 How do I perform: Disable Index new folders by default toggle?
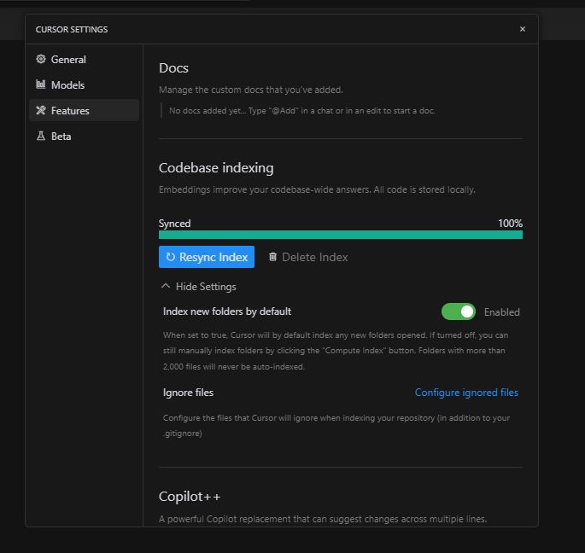click(458, 311)
